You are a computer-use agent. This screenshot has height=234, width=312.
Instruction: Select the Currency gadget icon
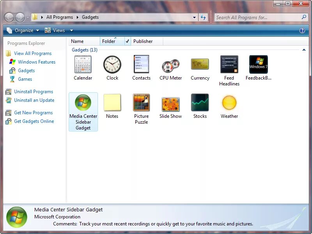click(200, 64)
